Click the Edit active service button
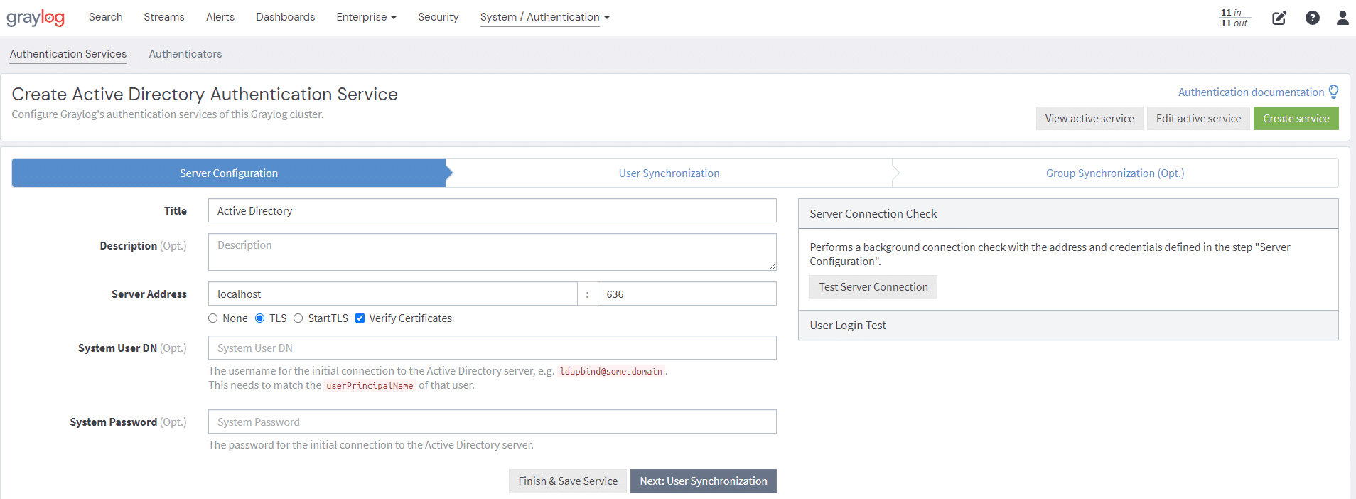 (1198, 119)
